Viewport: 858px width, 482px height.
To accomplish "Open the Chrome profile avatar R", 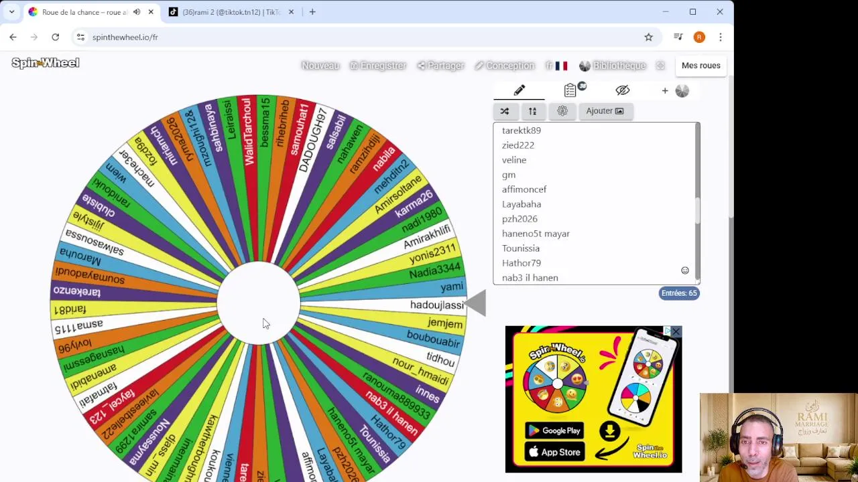I will click(699, 37).
